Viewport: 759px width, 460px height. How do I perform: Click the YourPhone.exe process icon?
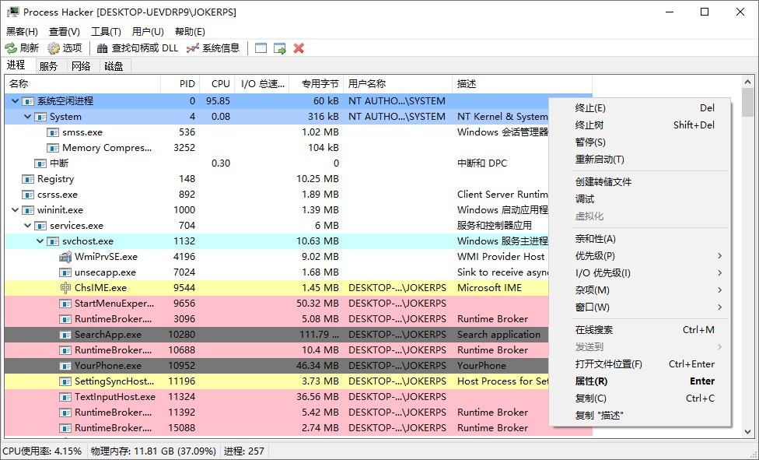(65, 366)
